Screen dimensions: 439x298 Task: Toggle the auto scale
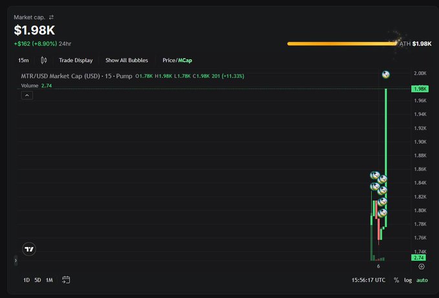click(422, 280)
